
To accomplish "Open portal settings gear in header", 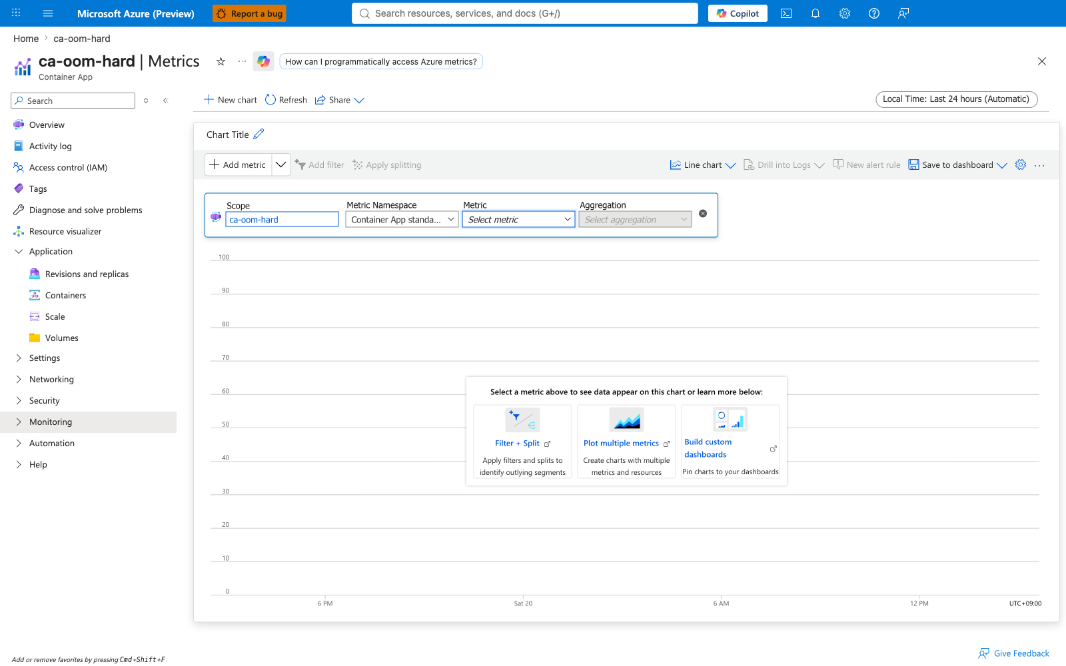I will click(845, 13).
